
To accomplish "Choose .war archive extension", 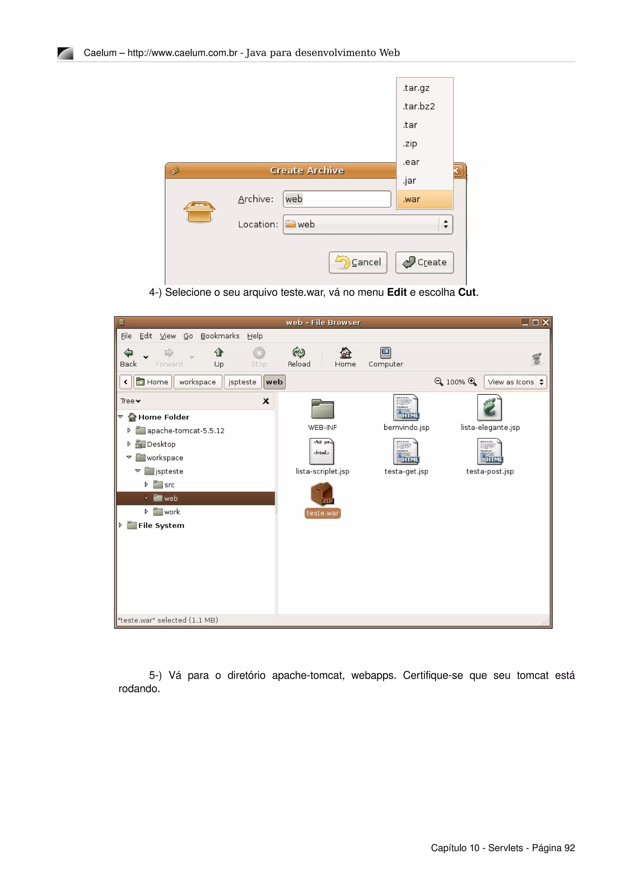I will (425, 199).
